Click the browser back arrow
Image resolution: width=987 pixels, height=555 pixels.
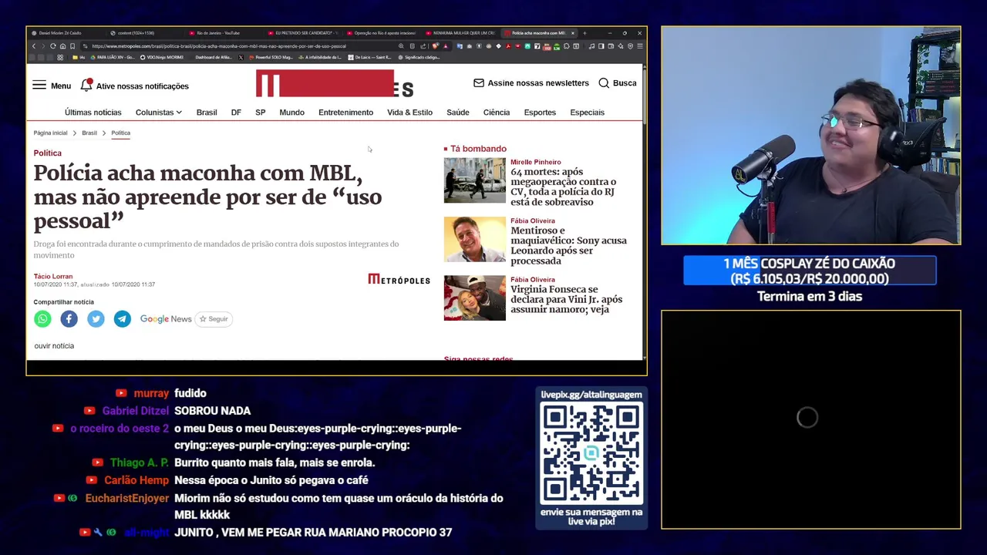pyautogui.click(x=34, y=46)
